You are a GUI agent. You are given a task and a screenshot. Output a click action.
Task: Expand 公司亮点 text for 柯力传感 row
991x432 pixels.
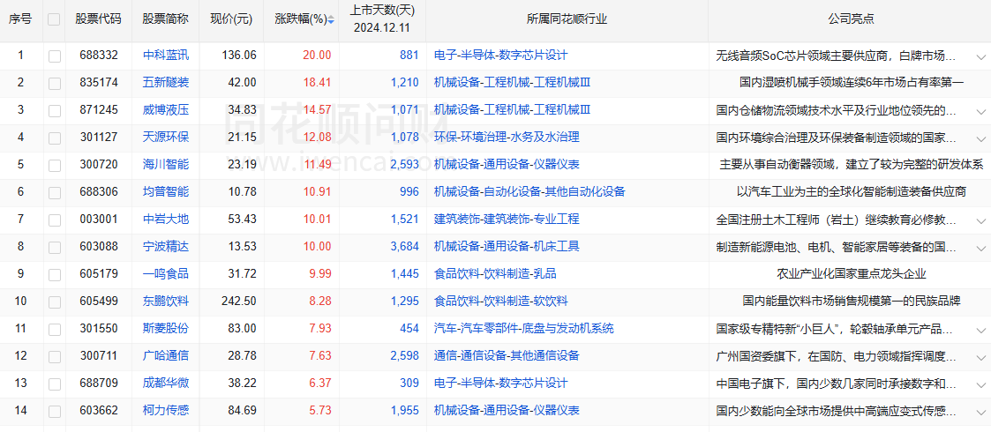[981, 412]
